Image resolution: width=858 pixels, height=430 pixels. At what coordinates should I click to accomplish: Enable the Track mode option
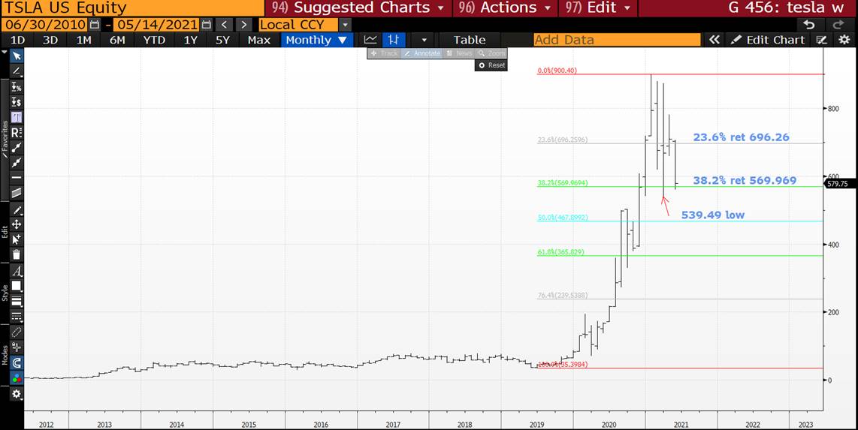(x=384, y=53)
